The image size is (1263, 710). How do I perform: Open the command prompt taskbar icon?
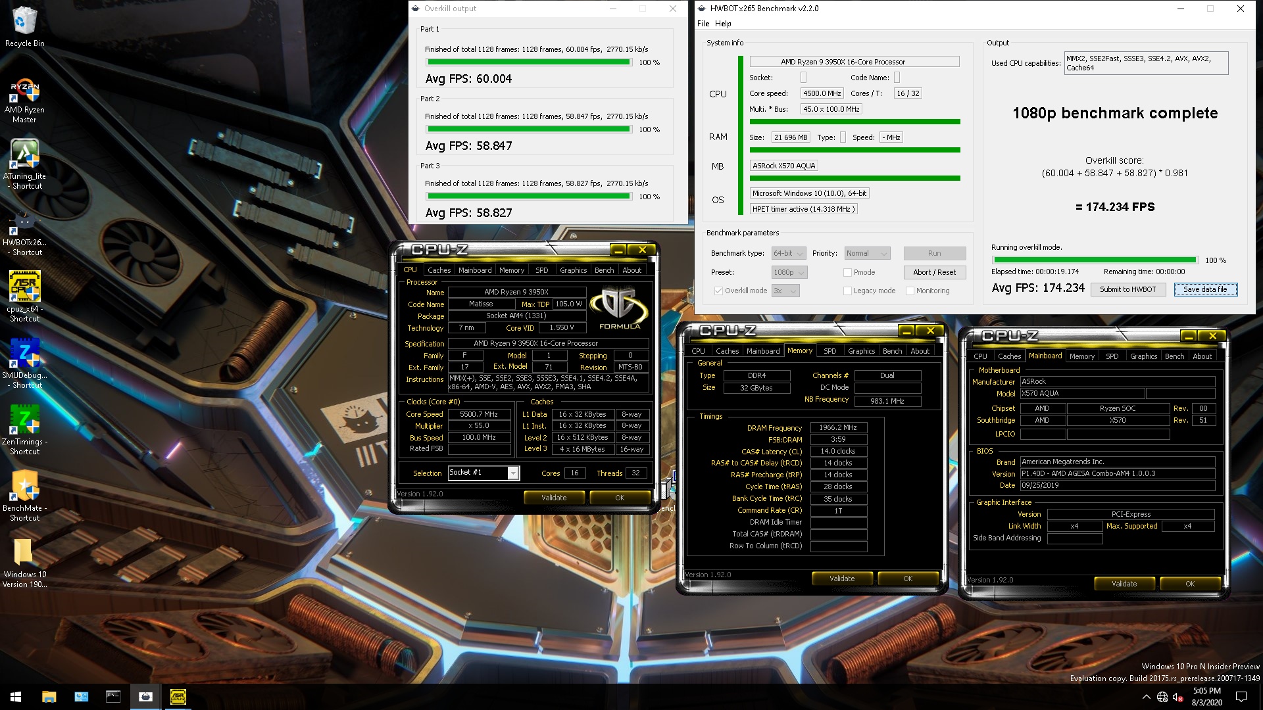113,696
